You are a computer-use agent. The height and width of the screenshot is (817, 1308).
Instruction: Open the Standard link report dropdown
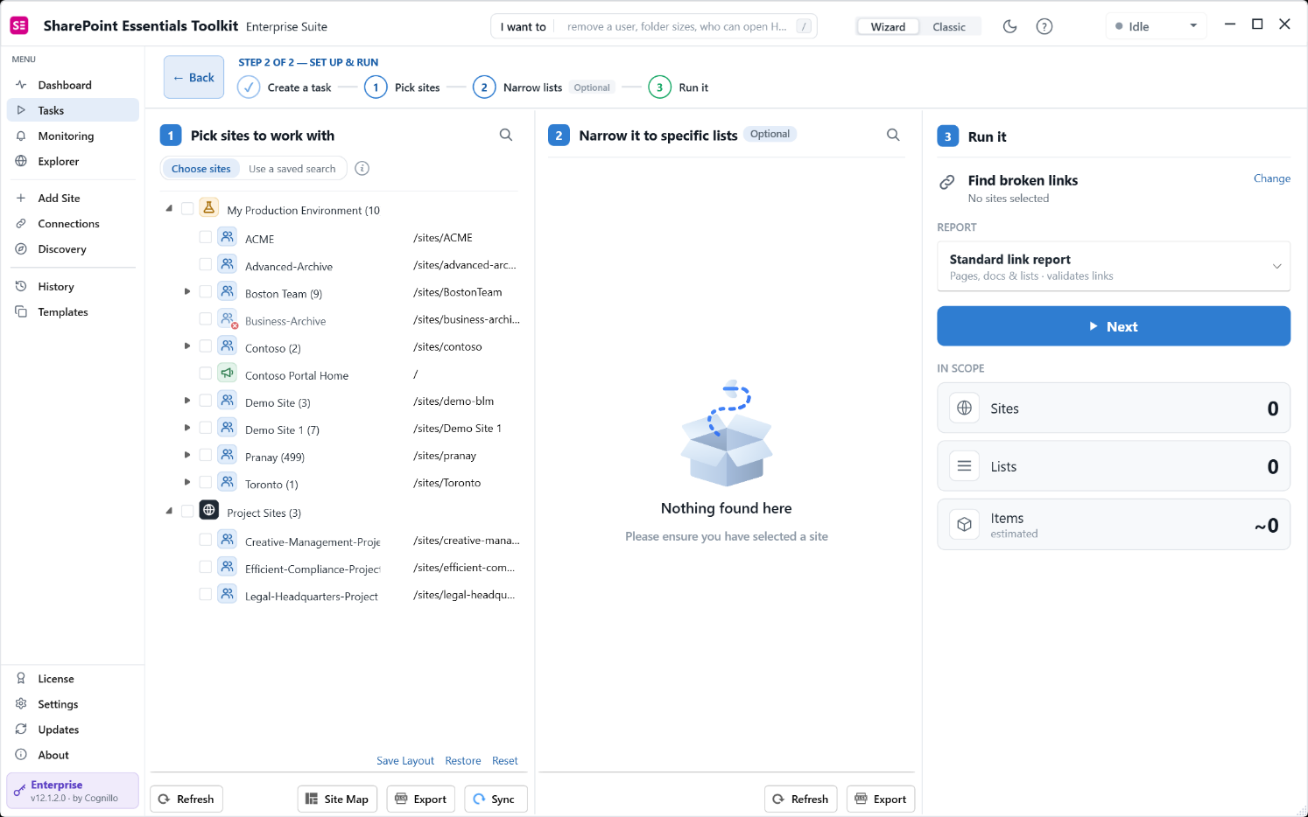point(1114,266)
